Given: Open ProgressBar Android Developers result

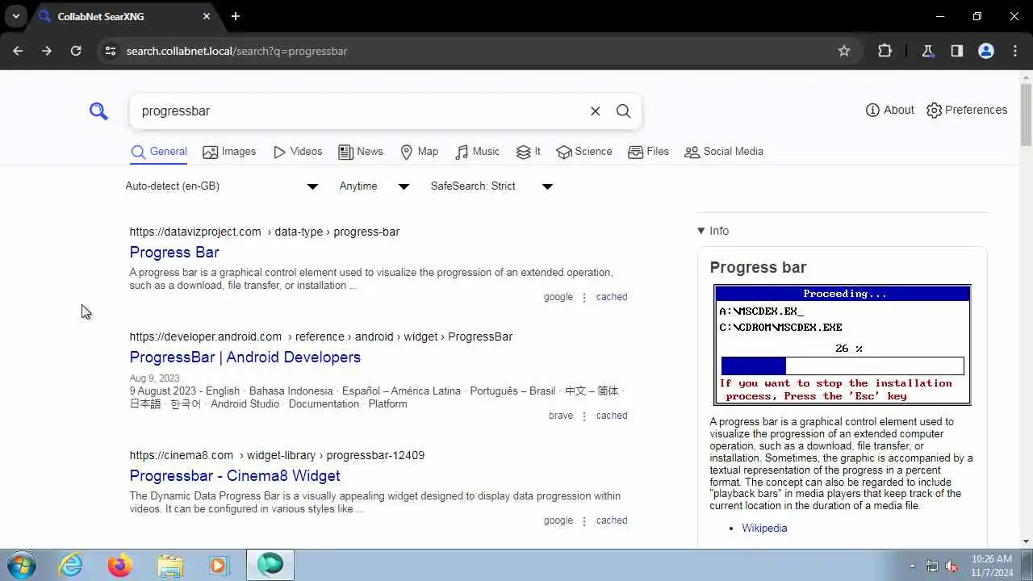Looking at the screenshot, I should click(245, 357).
